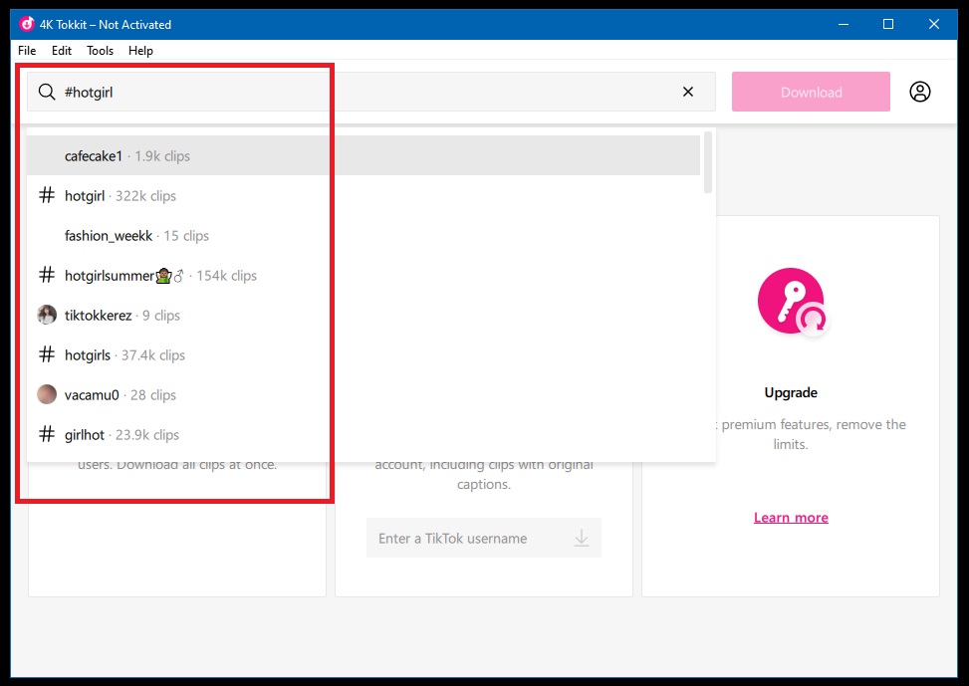The height and width of the screenshot is (686, 969).
Task: Click the vacamu0 profile avatar
Action: 46,394
